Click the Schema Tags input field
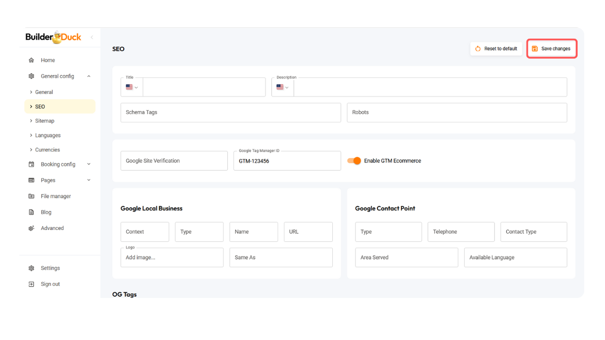Screen dimensions: 605x340 click(231, 113)
